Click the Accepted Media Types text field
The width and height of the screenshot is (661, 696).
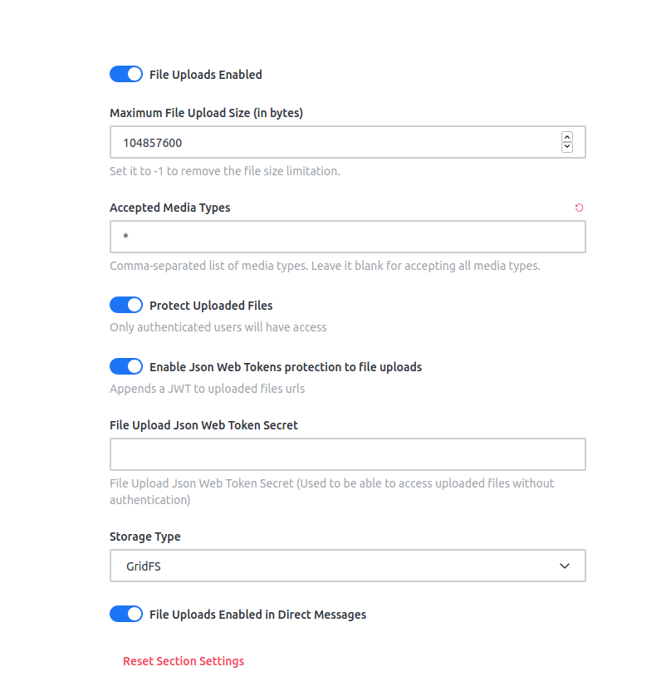pyautogui.click(x=347, y=237)
